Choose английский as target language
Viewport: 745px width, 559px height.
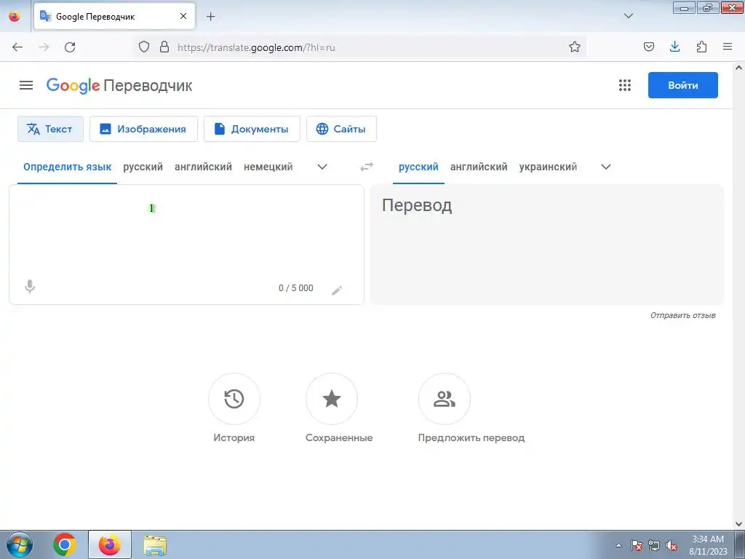[479, 167]
